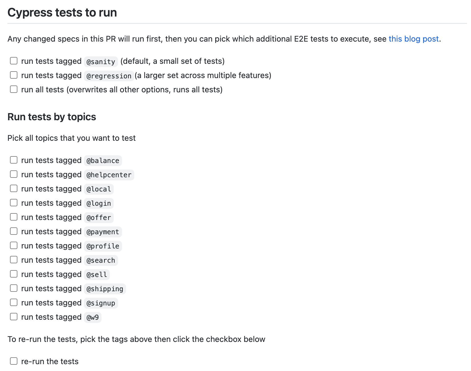
Task: Click the 'Run tests by topics' heading
Action: coord(52,117)
